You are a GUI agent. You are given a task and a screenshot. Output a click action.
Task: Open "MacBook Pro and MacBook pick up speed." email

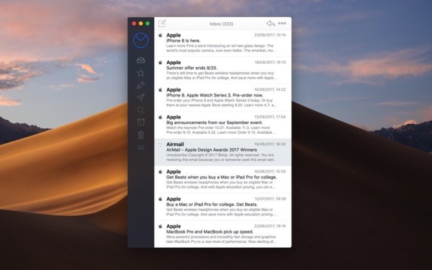(223, 234)
